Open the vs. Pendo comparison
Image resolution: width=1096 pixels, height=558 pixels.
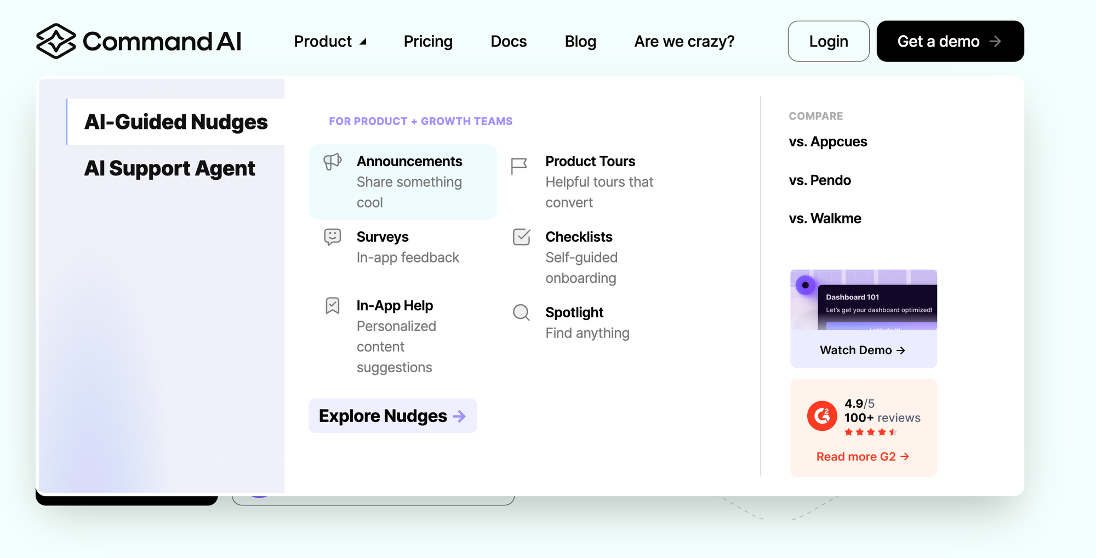820,180
